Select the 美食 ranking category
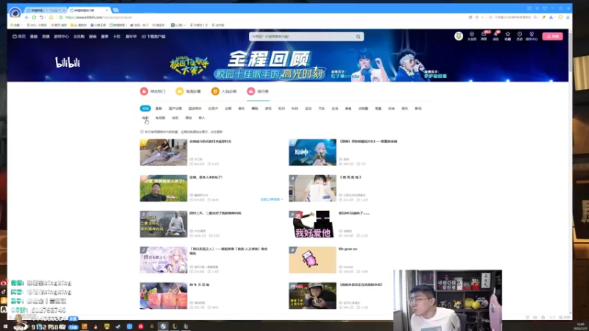 [348, 108]
